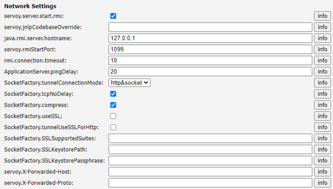
Task: Focus the java.rmi.server.hostname field
Action: [210, 38]
